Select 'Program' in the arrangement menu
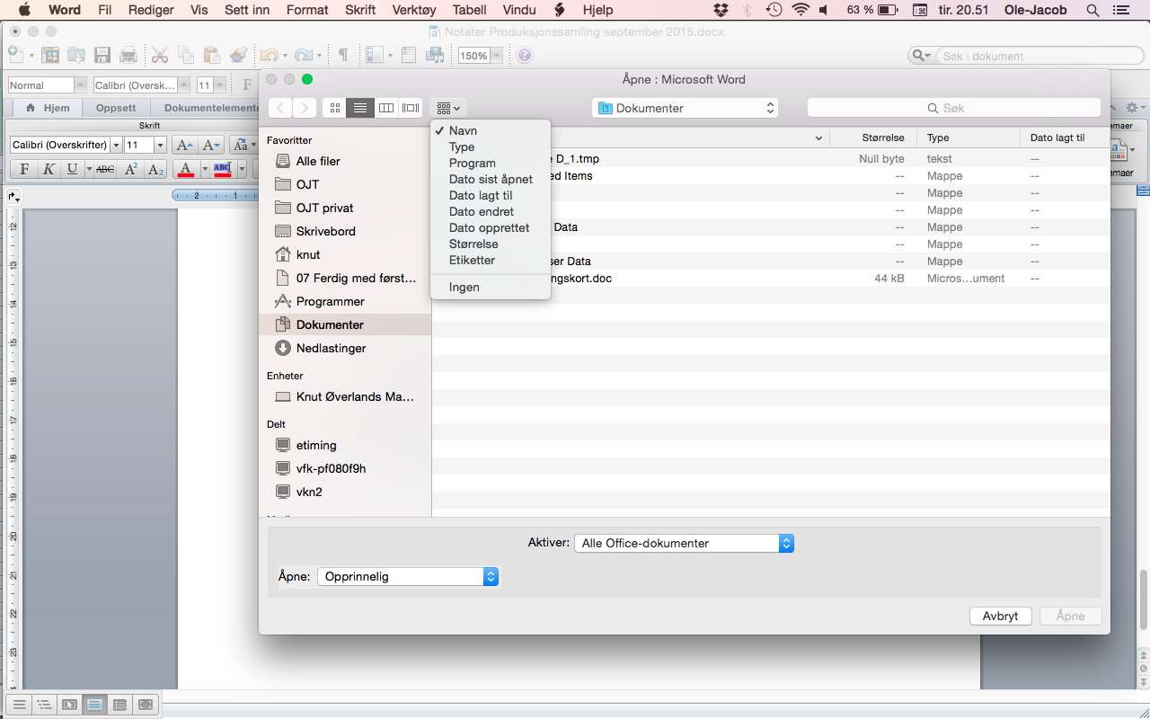 point(491,163)
